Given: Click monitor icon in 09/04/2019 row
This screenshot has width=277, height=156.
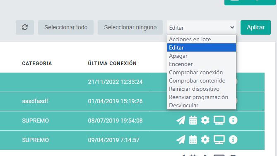Looking at the screenshot, I should pos(219,140).
